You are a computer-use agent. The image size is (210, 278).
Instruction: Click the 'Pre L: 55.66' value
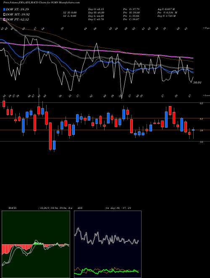pyautogui.click(x=131, y=16)
